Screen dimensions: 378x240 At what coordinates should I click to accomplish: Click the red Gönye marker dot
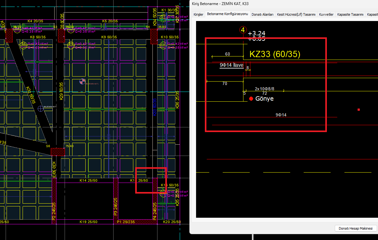coord(251,99)
